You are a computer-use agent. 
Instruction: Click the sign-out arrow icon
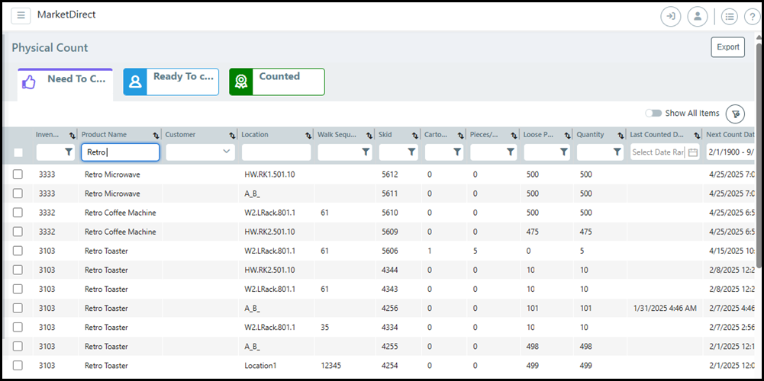click(671, 17)
